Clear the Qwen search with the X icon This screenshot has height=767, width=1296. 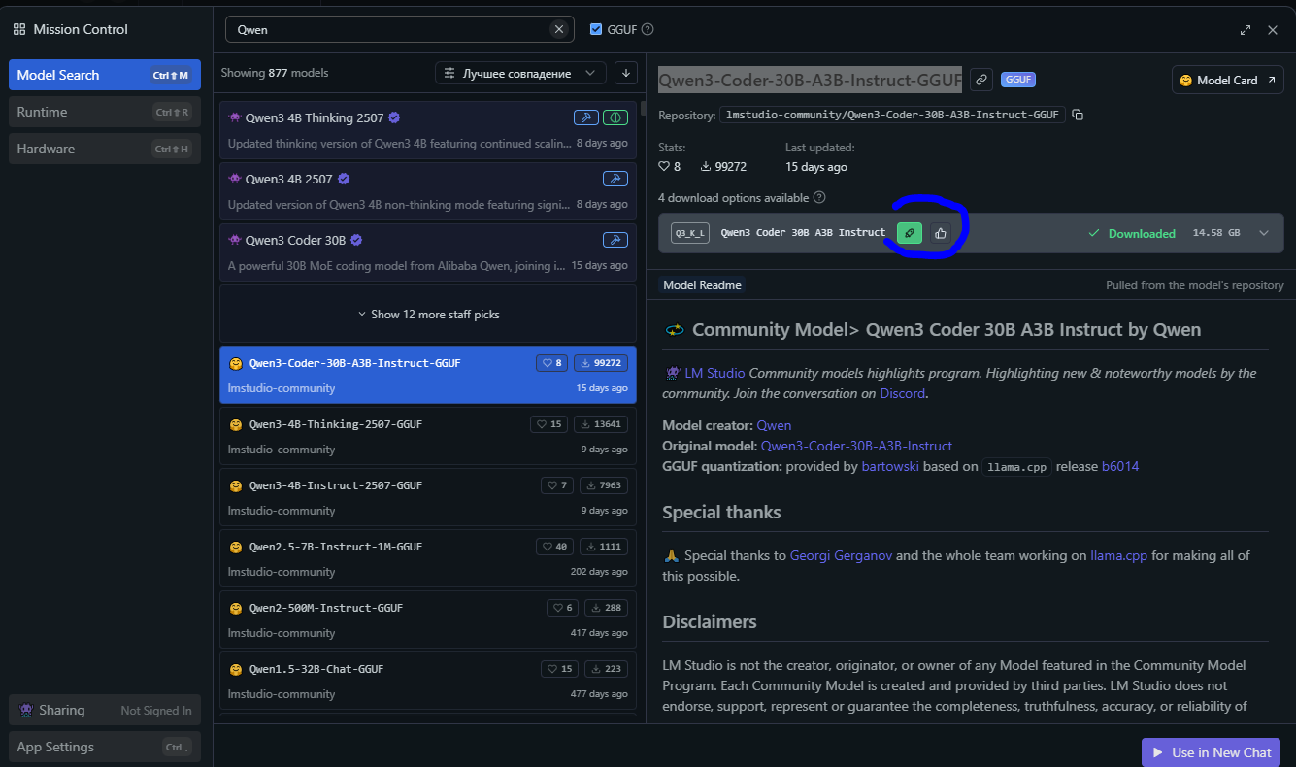[558, 29]
